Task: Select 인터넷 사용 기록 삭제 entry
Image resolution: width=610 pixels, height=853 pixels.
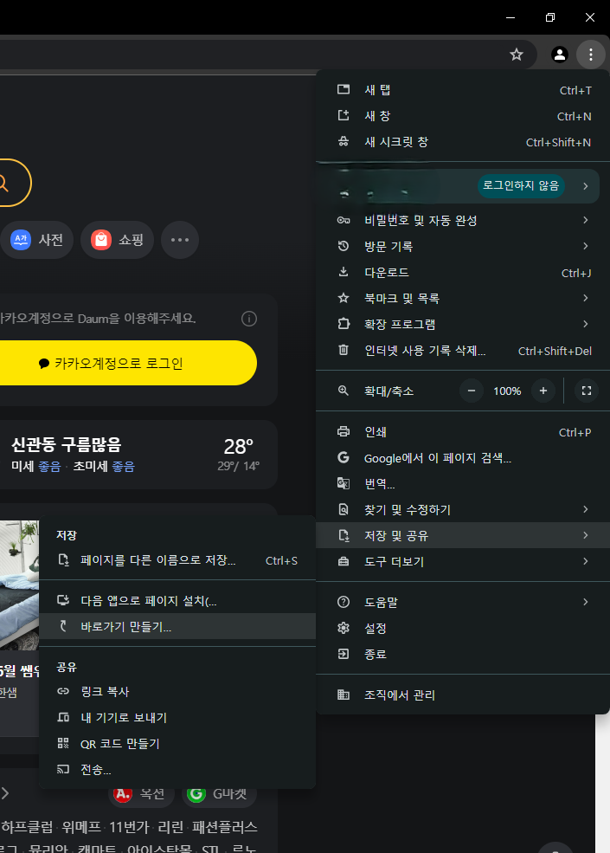Action: click(463, 351)
